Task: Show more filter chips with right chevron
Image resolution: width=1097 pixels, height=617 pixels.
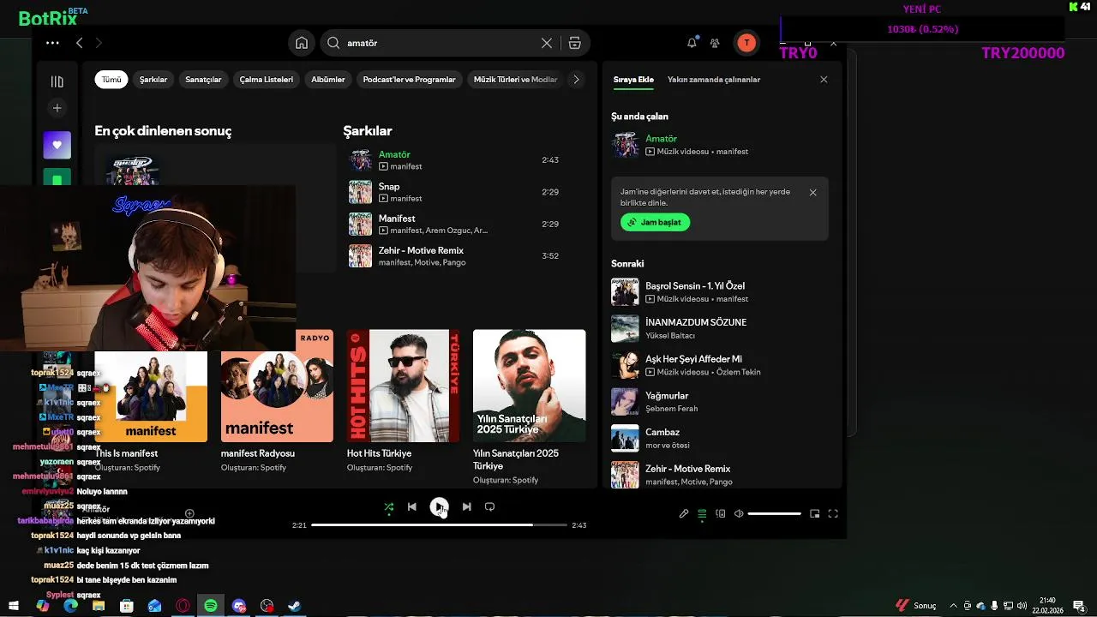Action: point(576,80)
